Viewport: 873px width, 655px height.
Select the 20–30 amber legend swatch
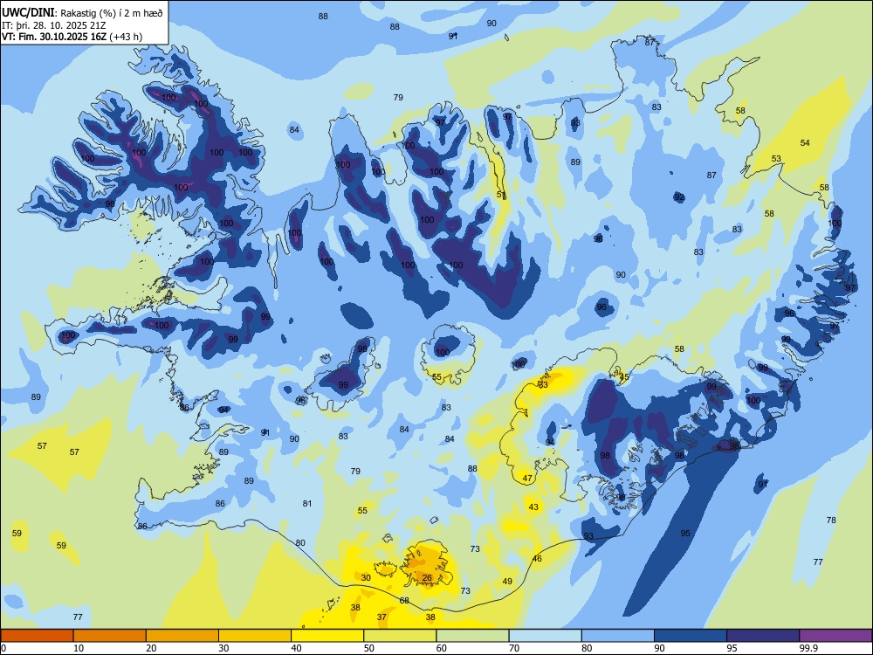click(182, 636)
